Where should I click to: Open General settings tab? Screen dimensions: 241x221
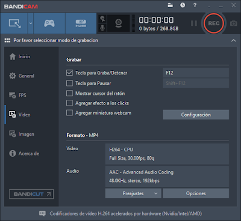coord(22,76)
